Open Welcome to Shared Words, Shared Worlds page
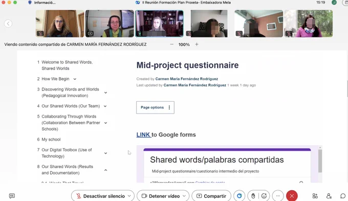Viewport: 348px width, 201px height. pyautogui.click(x=67, y=65)
